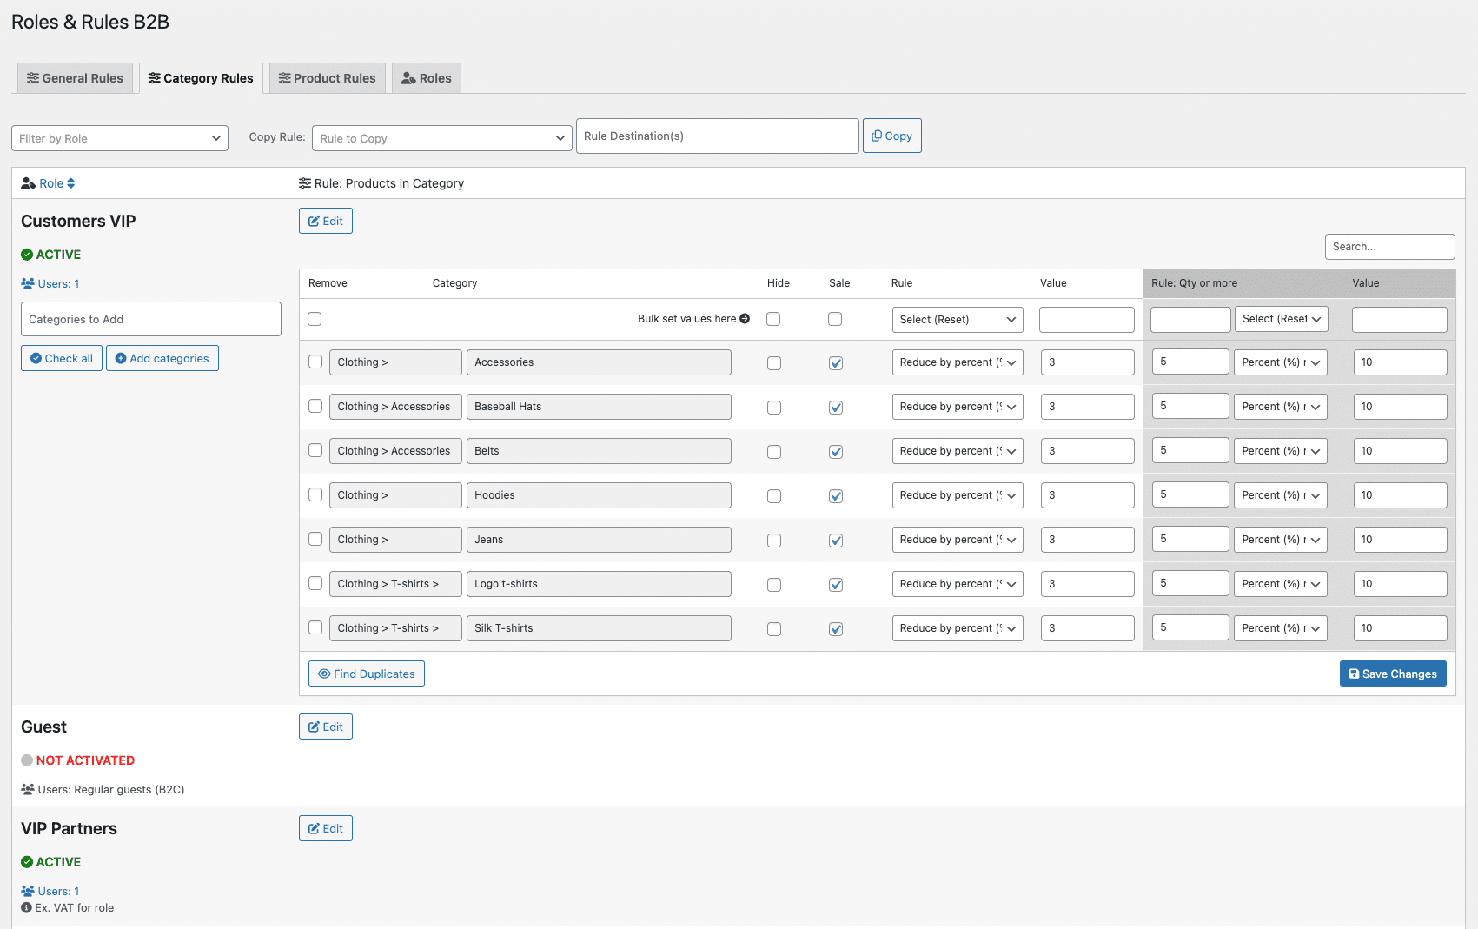Click the Role sort arrows icon
Screen dimensions: 1478x929
71,183
